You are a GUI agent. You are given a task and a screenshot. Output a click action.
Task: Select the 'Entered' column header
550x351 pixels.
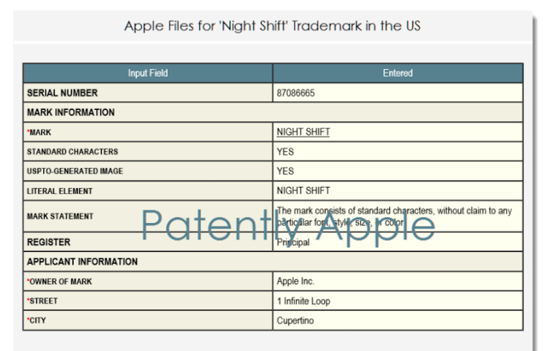[x=398, y=73]
